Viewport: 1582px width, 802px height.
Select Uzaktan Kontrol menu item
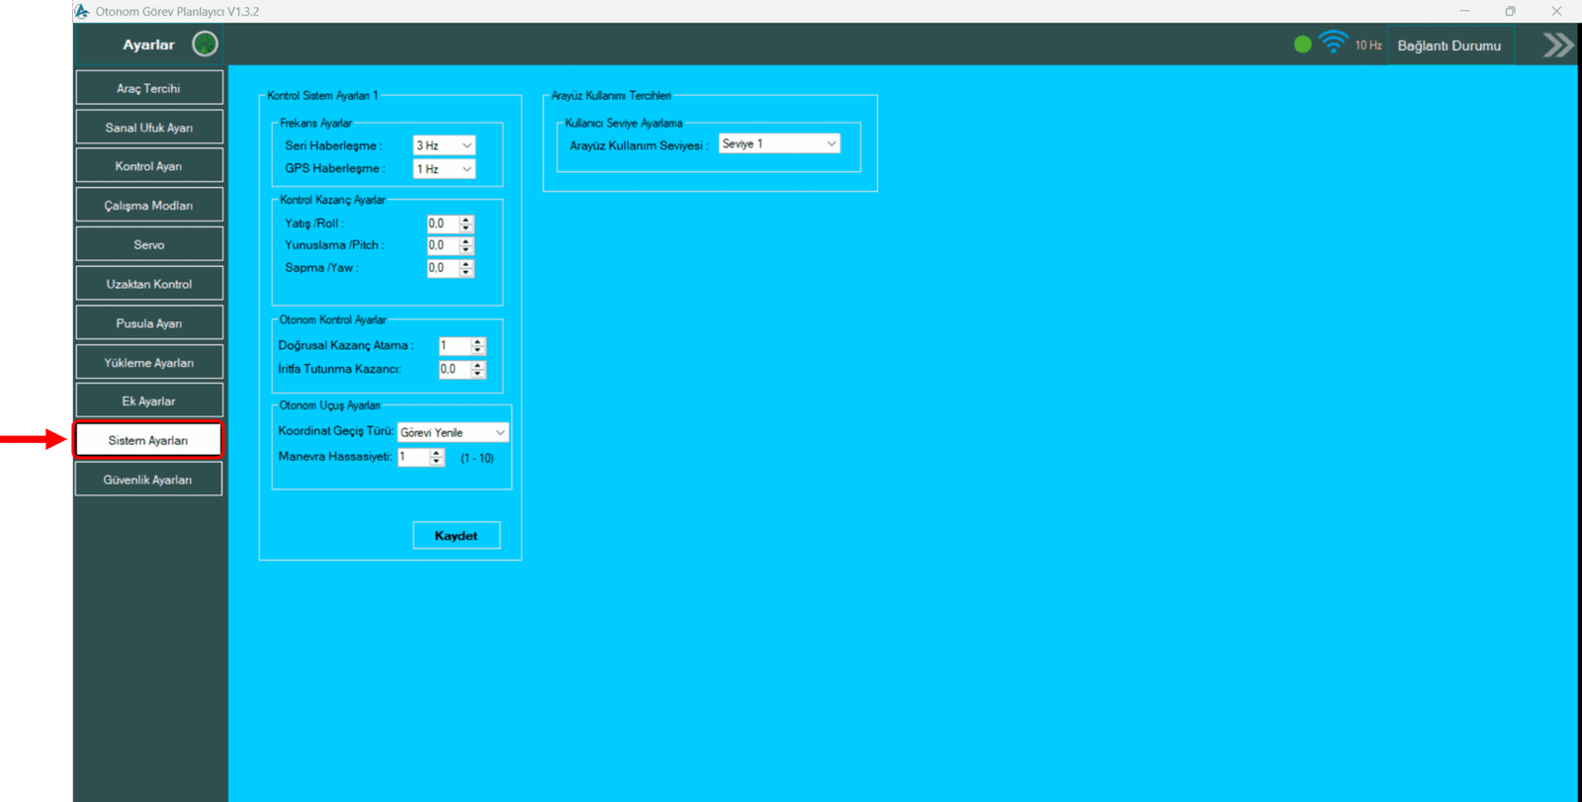point(149,284)
